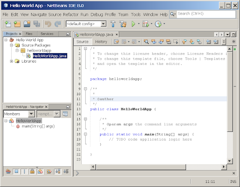The height and width of the screenshot is (187, 240).
Task: Click the Debug Project icon
Action: click(x=145, y=24)
